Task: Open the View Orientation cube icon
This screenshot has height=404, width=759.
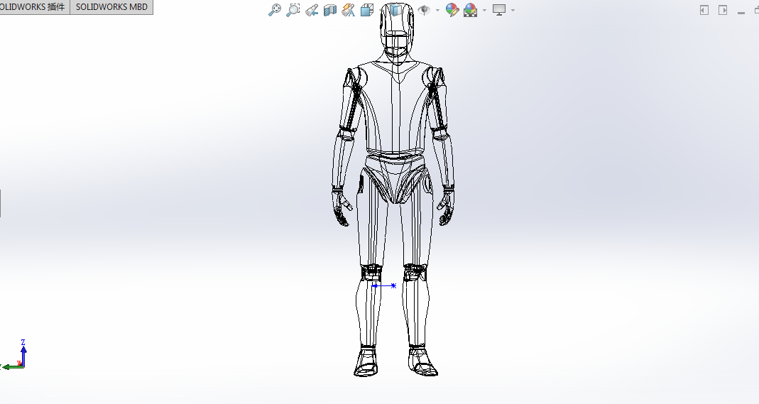Action: [367, 10]
